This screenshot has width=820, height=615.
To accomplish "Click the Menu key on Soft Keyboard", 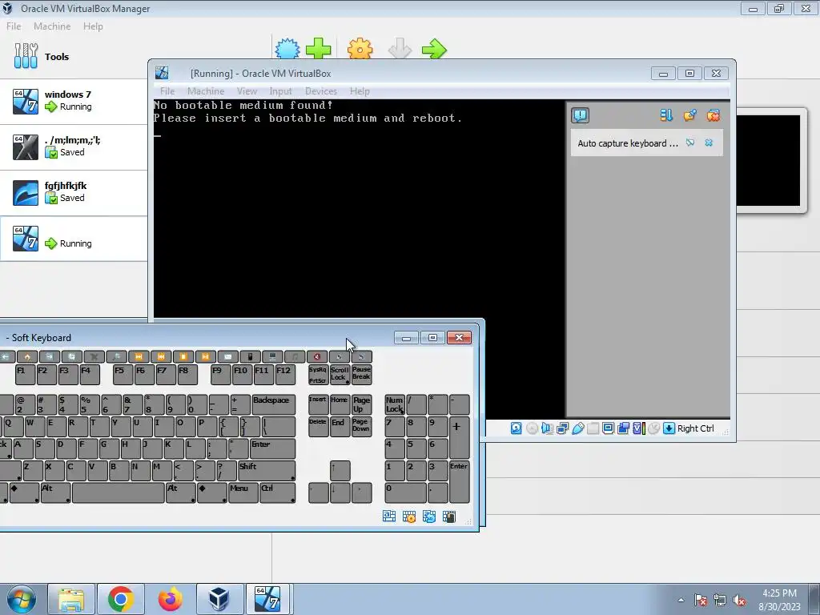I will point(243,492).
